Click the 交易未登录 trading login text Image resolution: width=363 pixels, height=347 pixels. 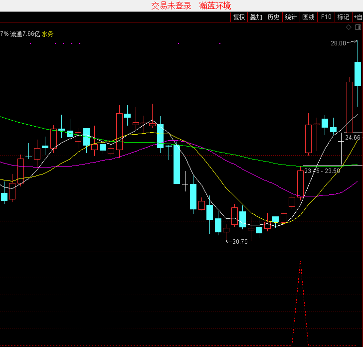[x=171, y=5]
